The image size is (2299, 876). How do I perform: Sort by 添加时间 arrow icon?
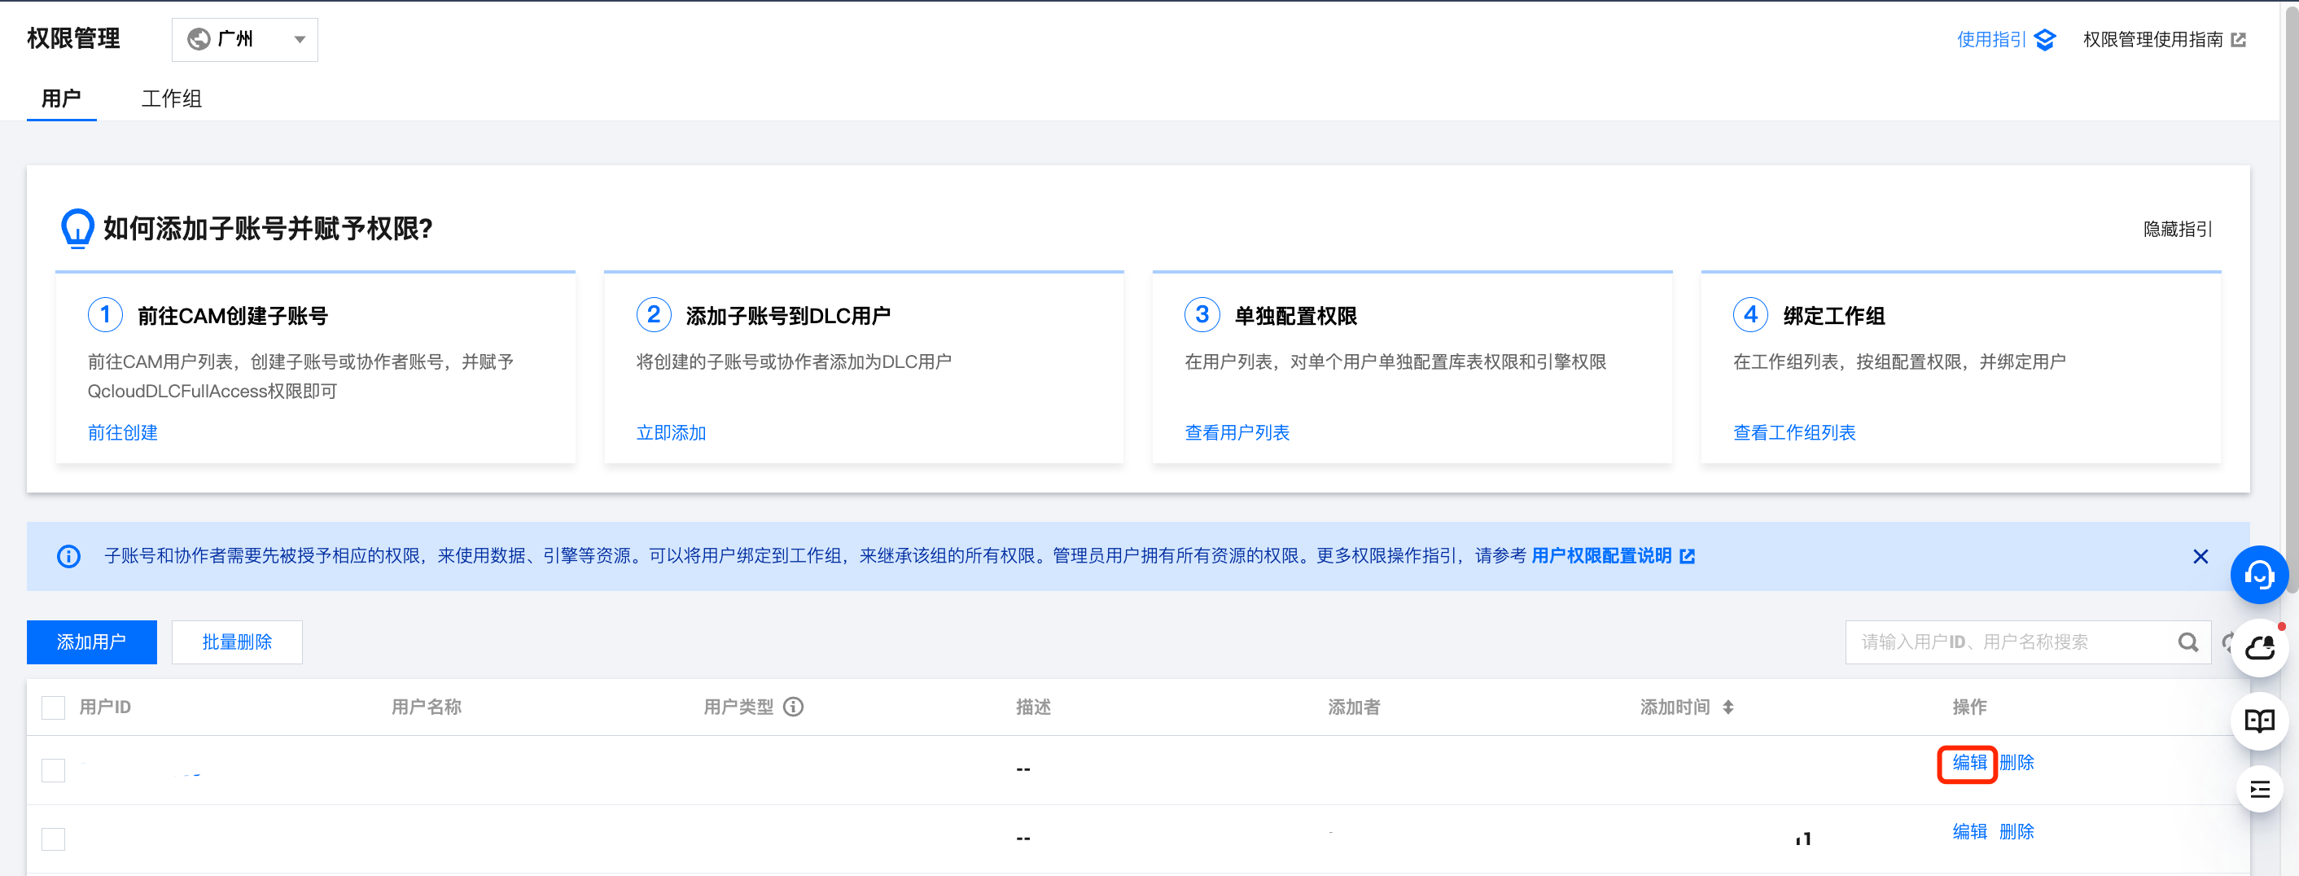pos(1728,707)
